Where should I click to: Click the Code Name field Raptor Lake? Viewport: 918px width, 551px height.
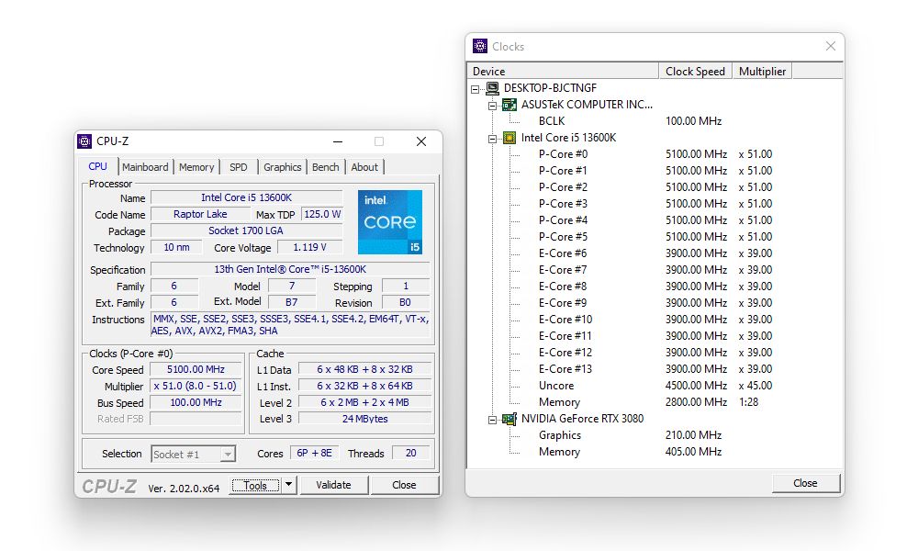coord(200,214)
